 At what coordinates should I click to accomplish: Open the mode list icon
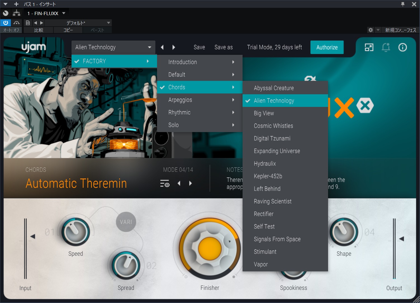tap(165, 184)
